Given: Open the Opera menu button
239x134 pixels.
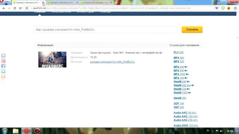Looking at the screenshot, I should [5, 1].
